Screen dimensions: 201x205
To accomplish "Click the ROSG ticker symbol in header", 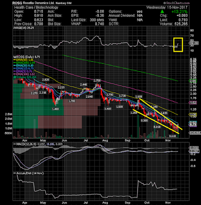I will 17,3.
